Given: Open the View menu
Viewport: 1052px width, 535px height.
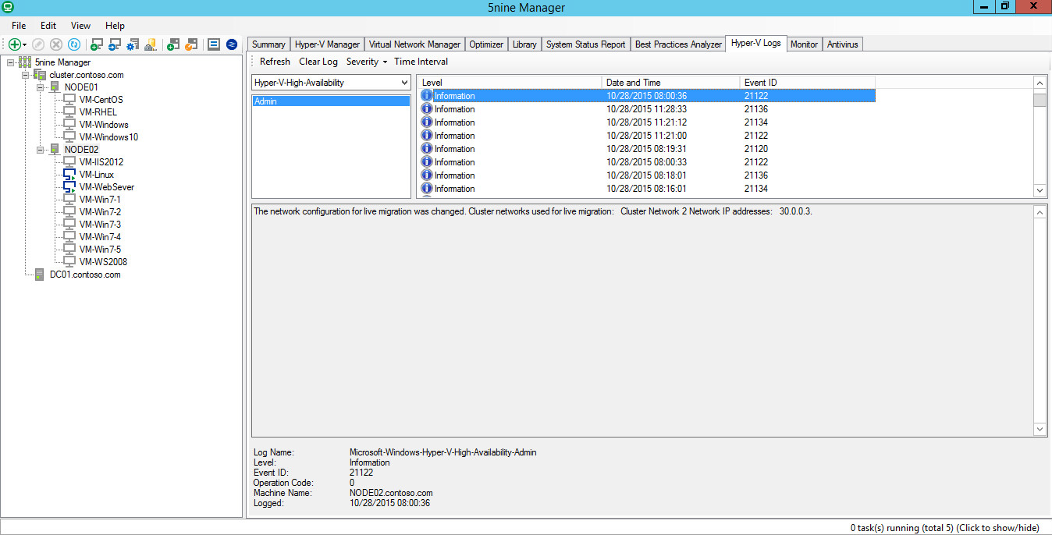Looking at the screenshot, I should (x=80, y=26).
